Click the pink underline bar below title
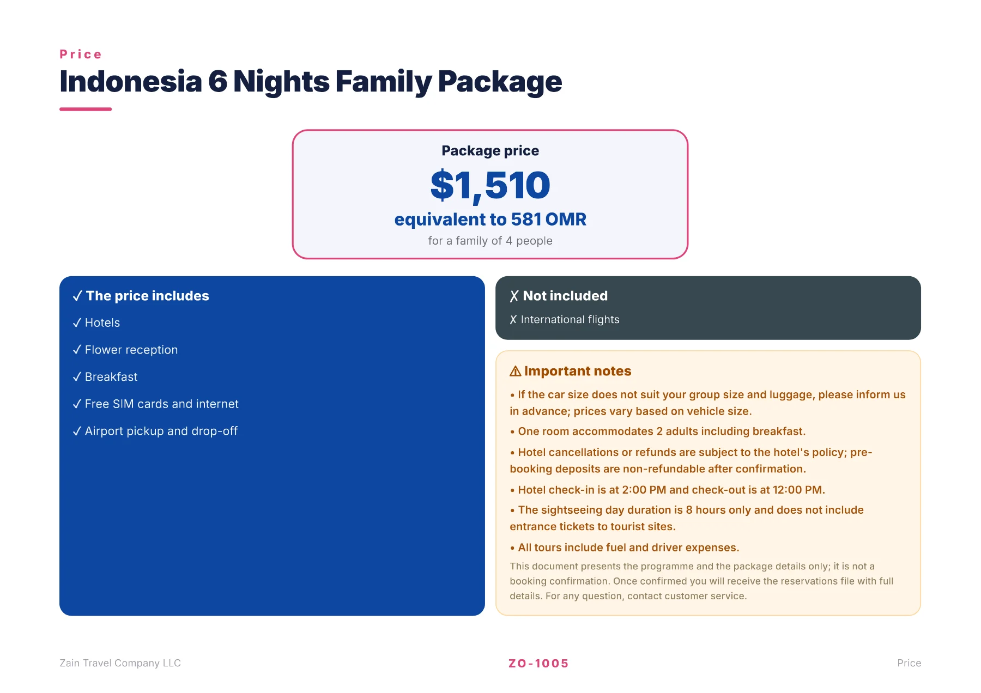The image size is (981, 693). [86, 109]
